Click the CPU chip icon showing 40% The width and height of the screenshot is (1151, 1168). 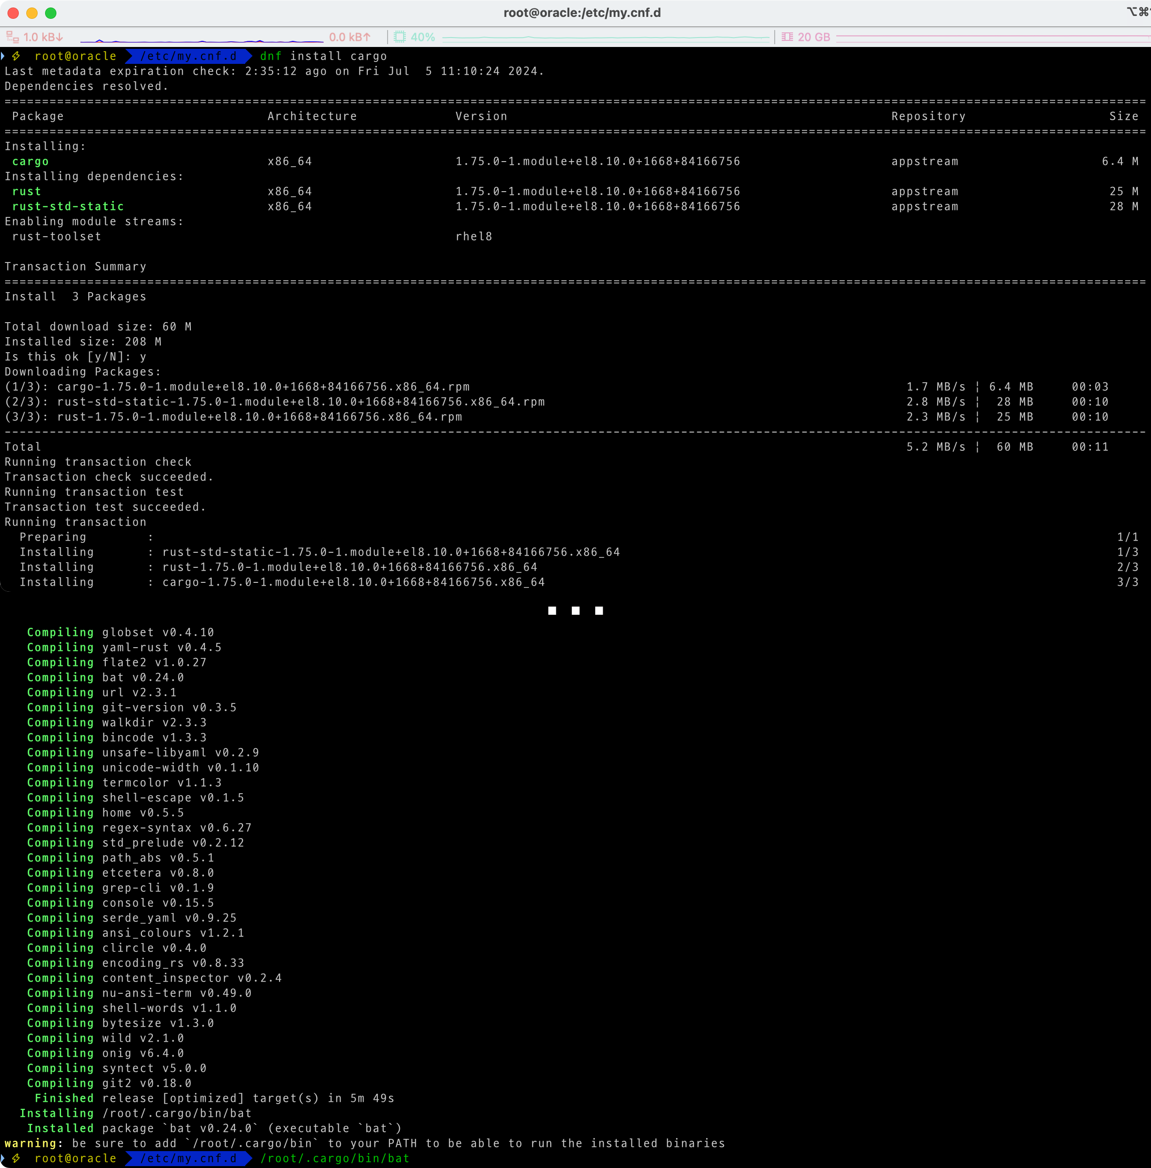click(x=400, y=37)
